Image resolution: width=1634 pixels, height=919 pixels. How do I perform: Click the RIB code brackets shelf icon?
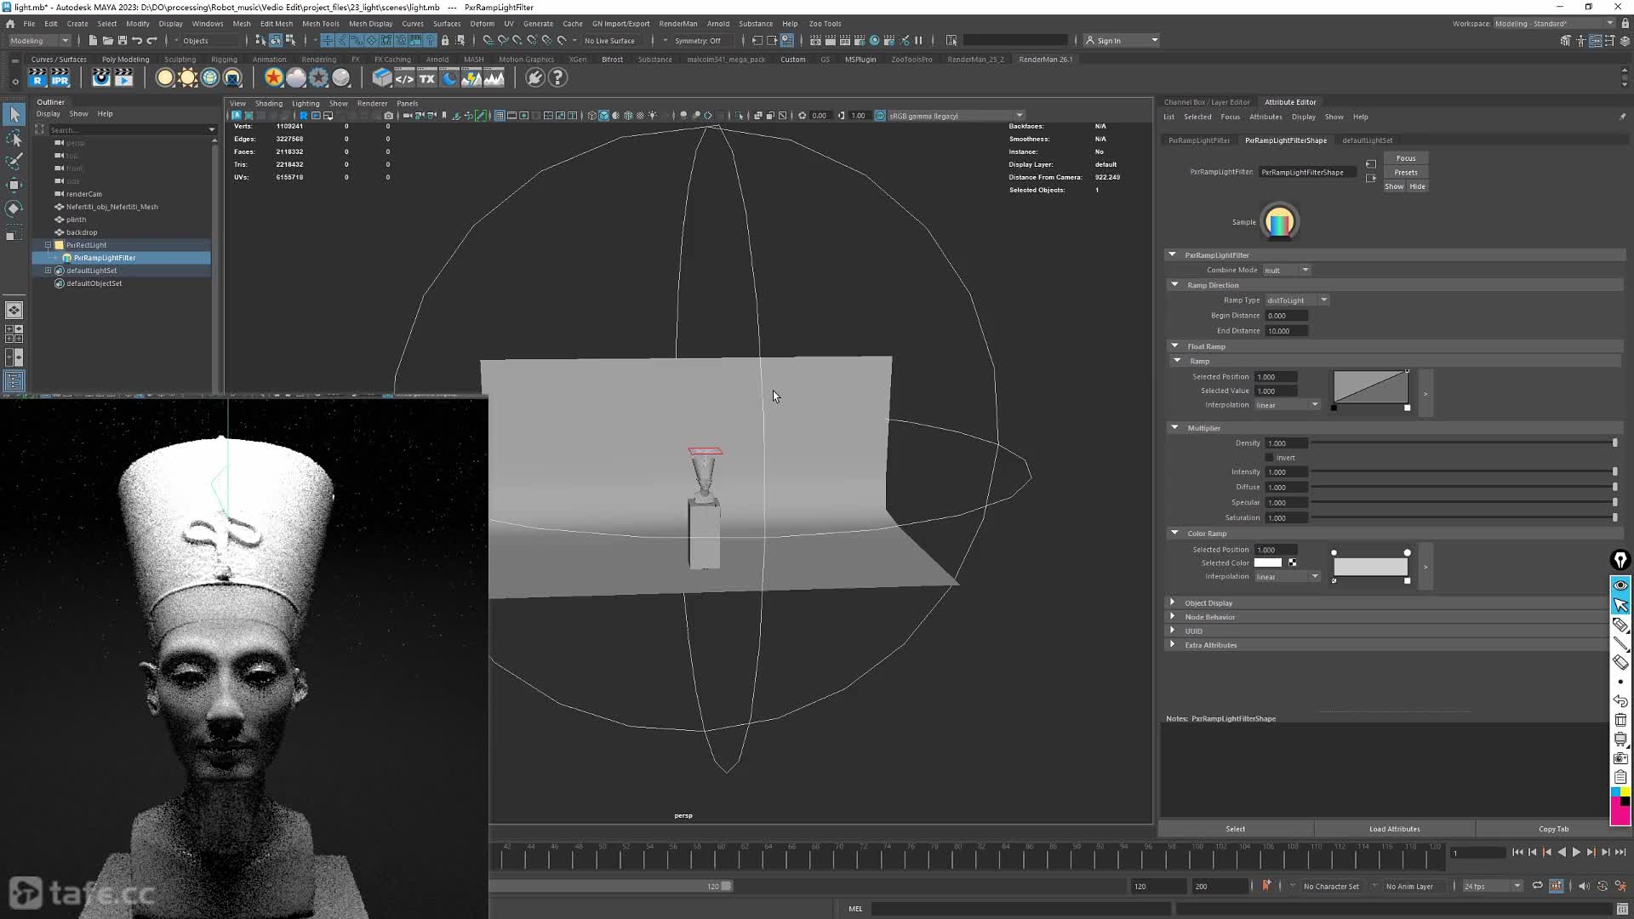pyautogui.click(x=404, y=78)
